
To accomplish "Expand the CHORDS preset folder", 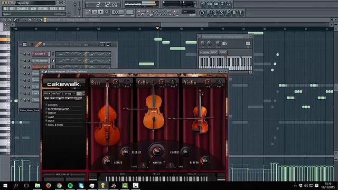I will [x=46, y=105].
